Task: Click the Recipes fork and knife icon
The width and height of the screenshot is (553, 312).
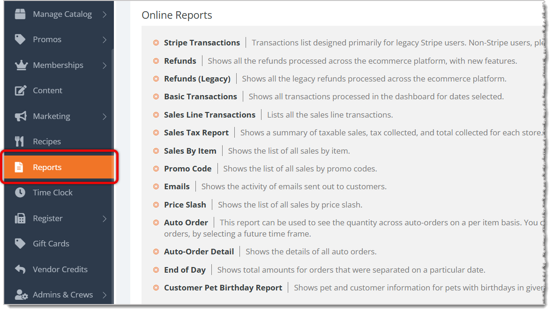Action: pos(19,141)
